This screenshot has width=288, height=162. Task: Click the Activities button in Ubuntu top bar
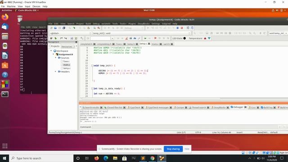pyautogui.click(x=7, y=10)
